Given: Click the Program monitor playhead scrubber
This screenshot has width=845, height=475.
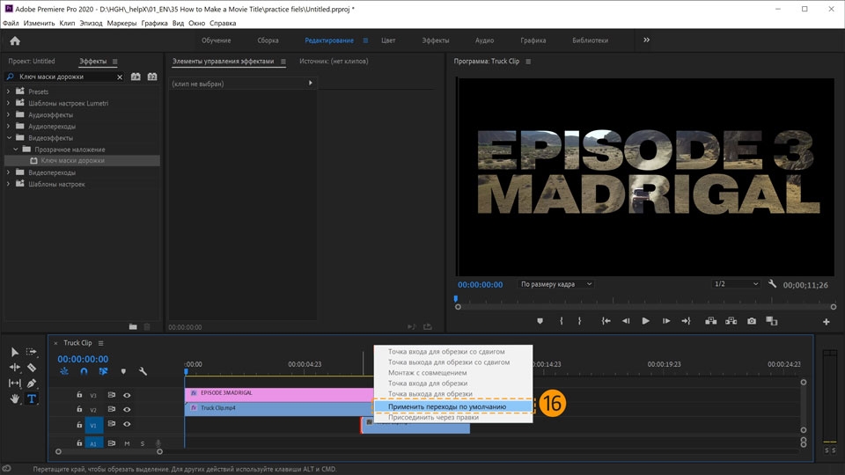Looking at the screenshot, I should (456, 299).
